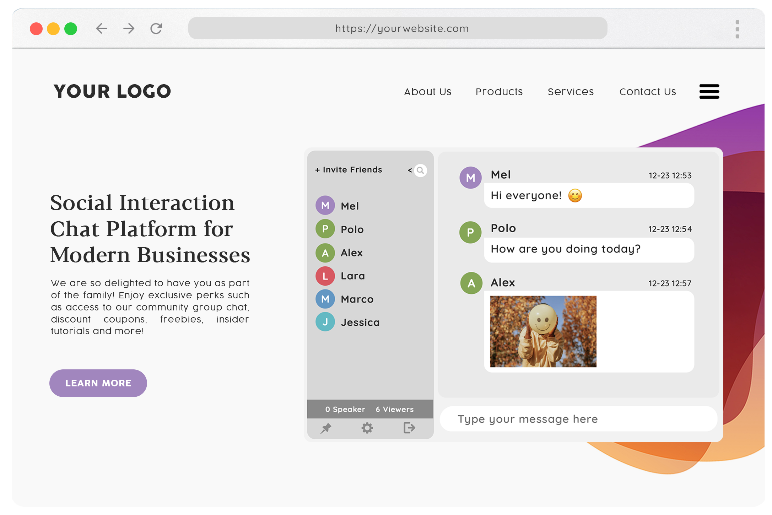This screenshot has width=772, height=515.
Task: Open the hamburger menu top right
Action: (x=709, y=92)
